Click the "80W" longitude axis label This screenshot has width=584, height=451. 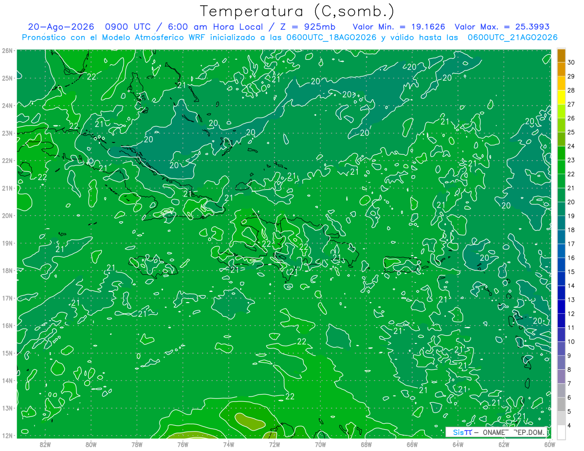(x=91, y=444)
